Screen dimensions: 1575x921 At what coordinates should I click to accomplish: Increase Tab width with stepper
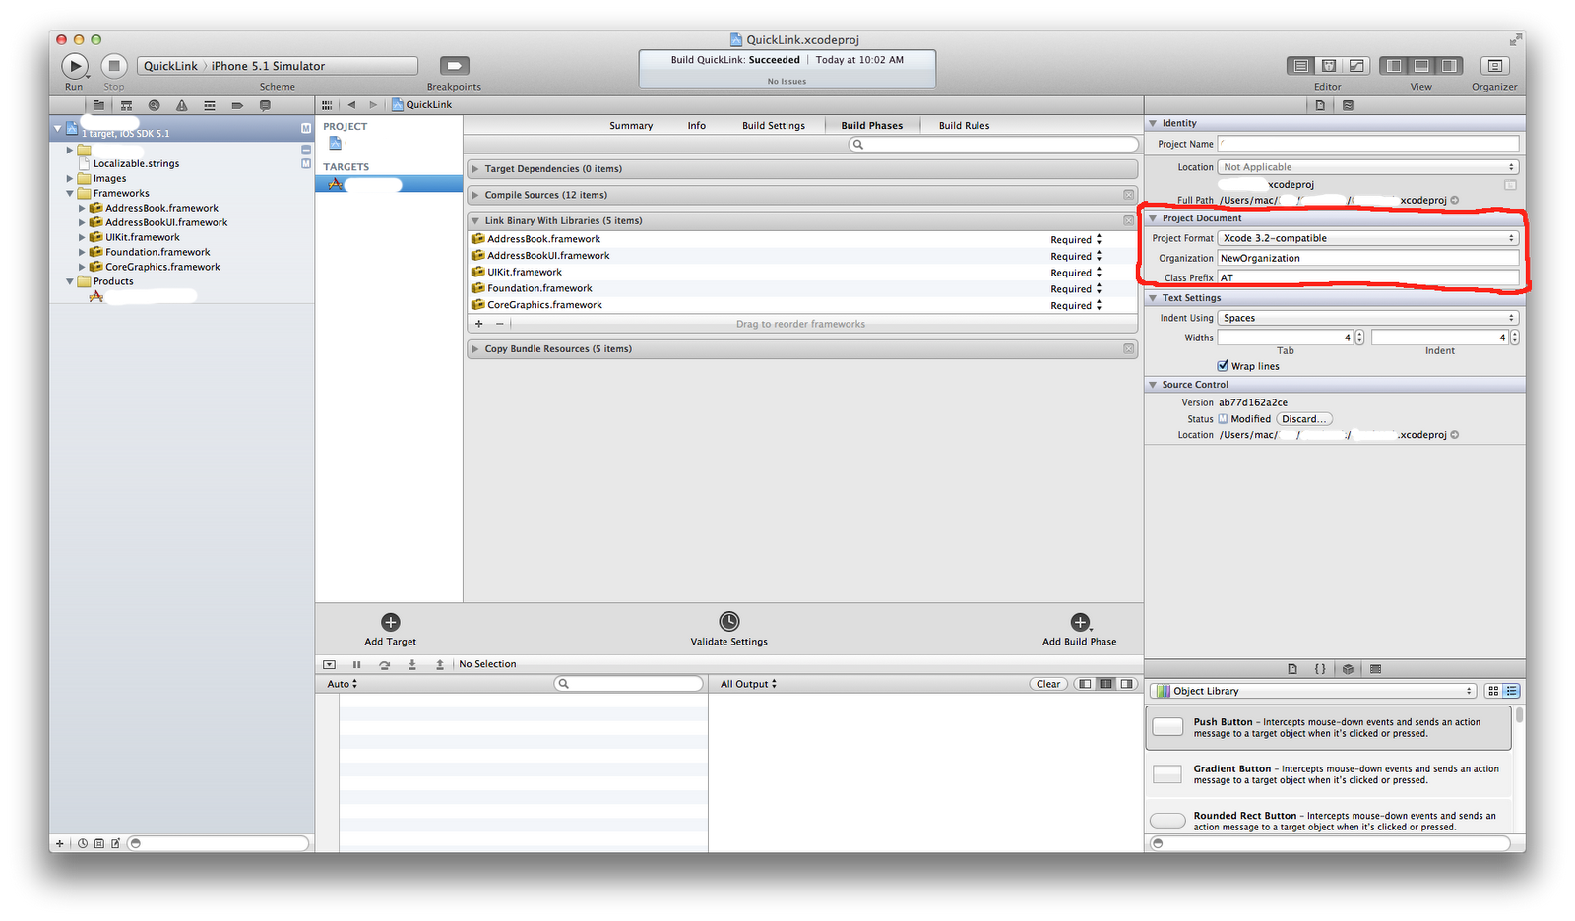point(1359,334)
